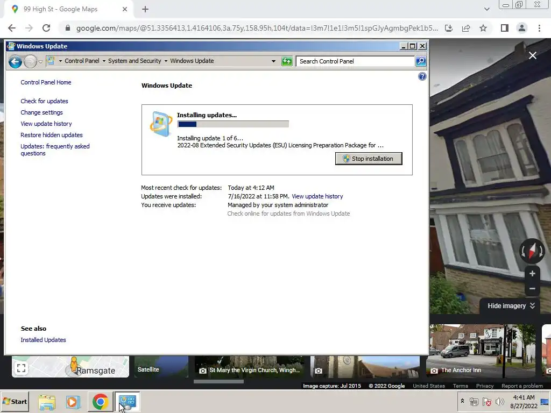This screenshot has height=413, width=551.
Task: Click the Chrome address bar URL
Action: 257,28
